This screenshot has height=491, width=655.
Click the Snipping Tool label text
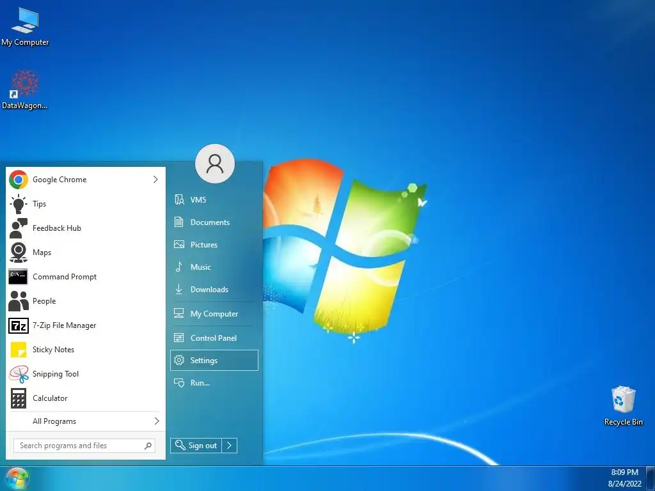pyautogui.click(x=56, y=374)
